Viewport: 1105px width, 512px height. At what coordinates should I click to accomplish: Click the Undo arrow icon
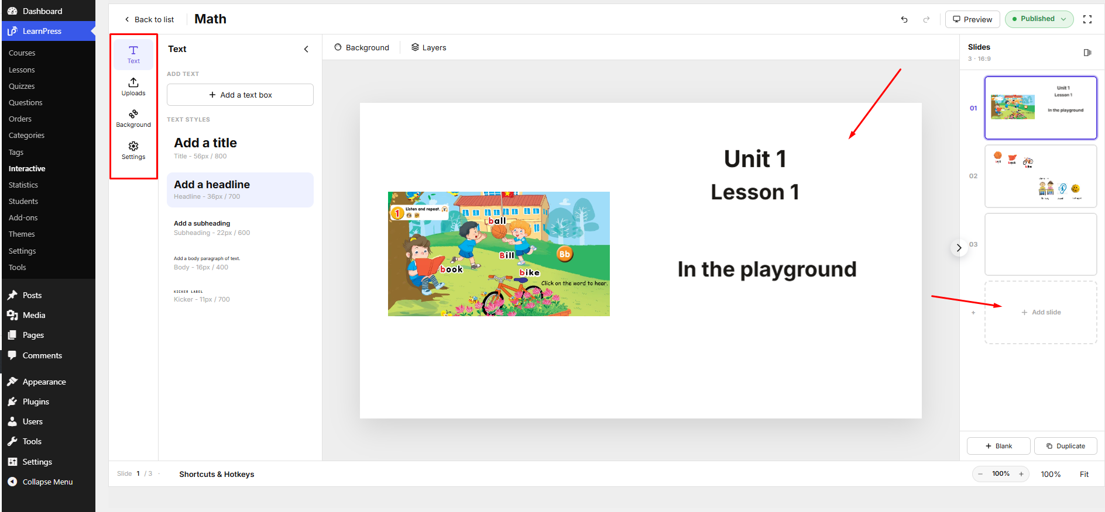point(904,19)
